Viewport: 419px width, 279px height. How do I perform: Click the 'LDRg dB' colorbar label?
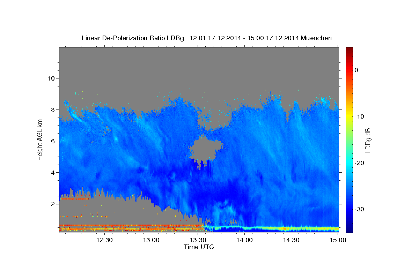368,140
